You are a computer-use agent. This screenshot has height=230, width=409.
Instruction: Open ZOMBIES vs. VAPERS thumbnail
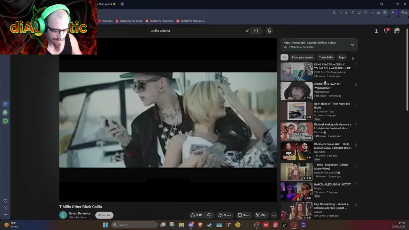tap(297, 91)
